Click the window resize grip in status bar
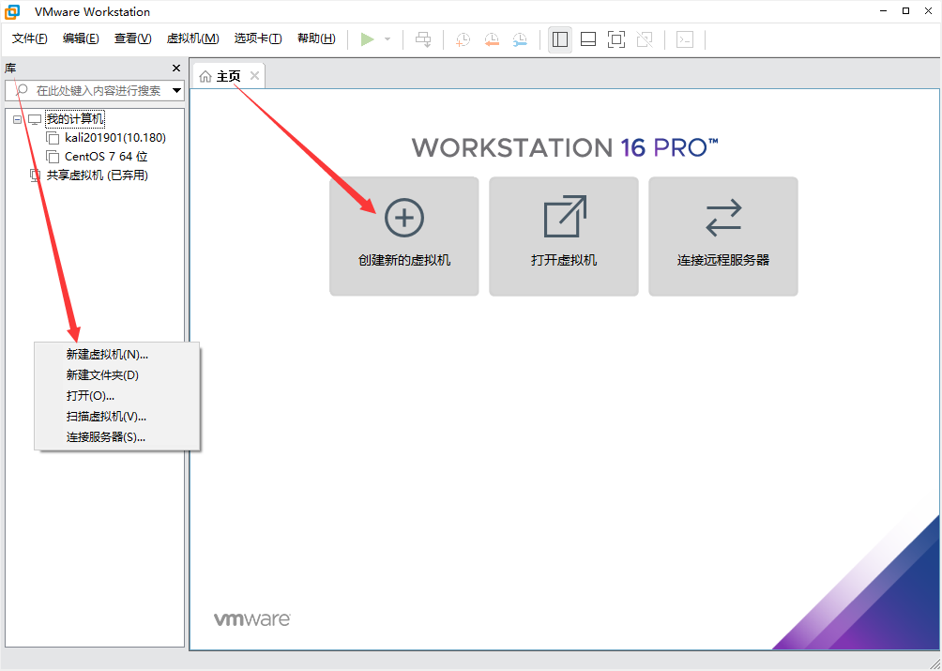The width and height of the screenshot is (942, 671). (934, 663)
